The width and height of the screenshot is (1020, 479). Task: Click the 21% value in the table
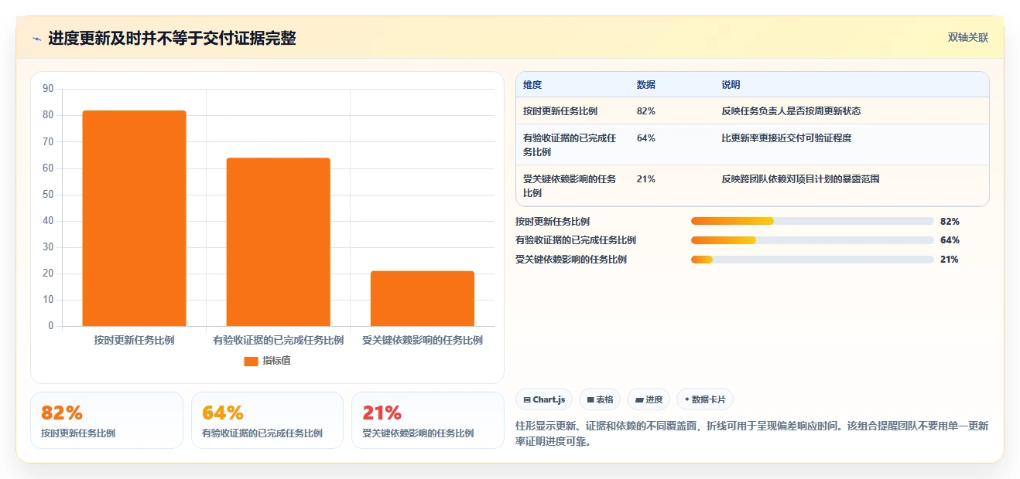(646, 179)
